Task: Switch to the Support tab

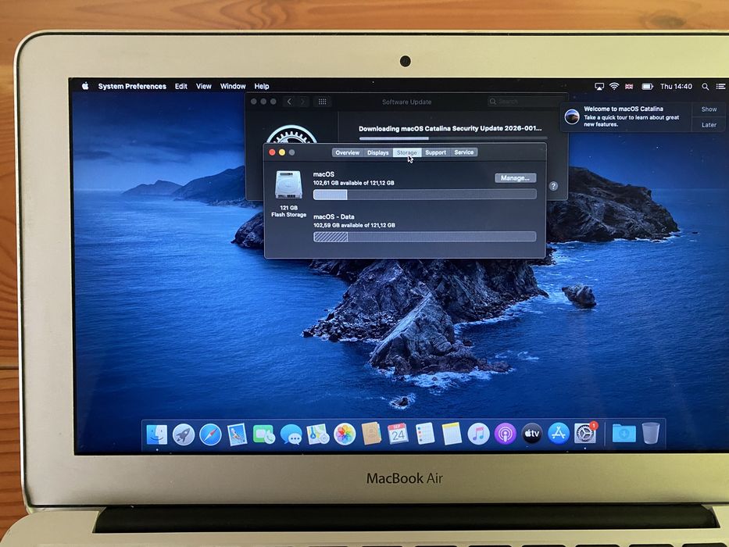Action: [x=436, y=152]
